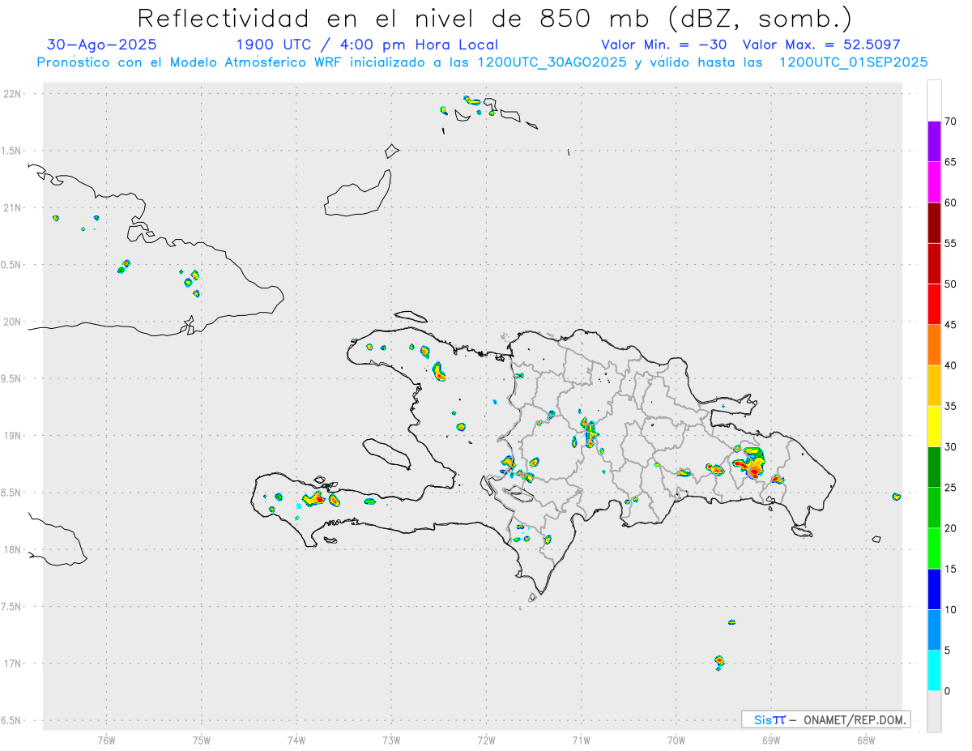The image size is (972, 751).
Task: Click the 'Pronóstico con el Modelo Atmosferico WRF' line
Action: point(482,62)
